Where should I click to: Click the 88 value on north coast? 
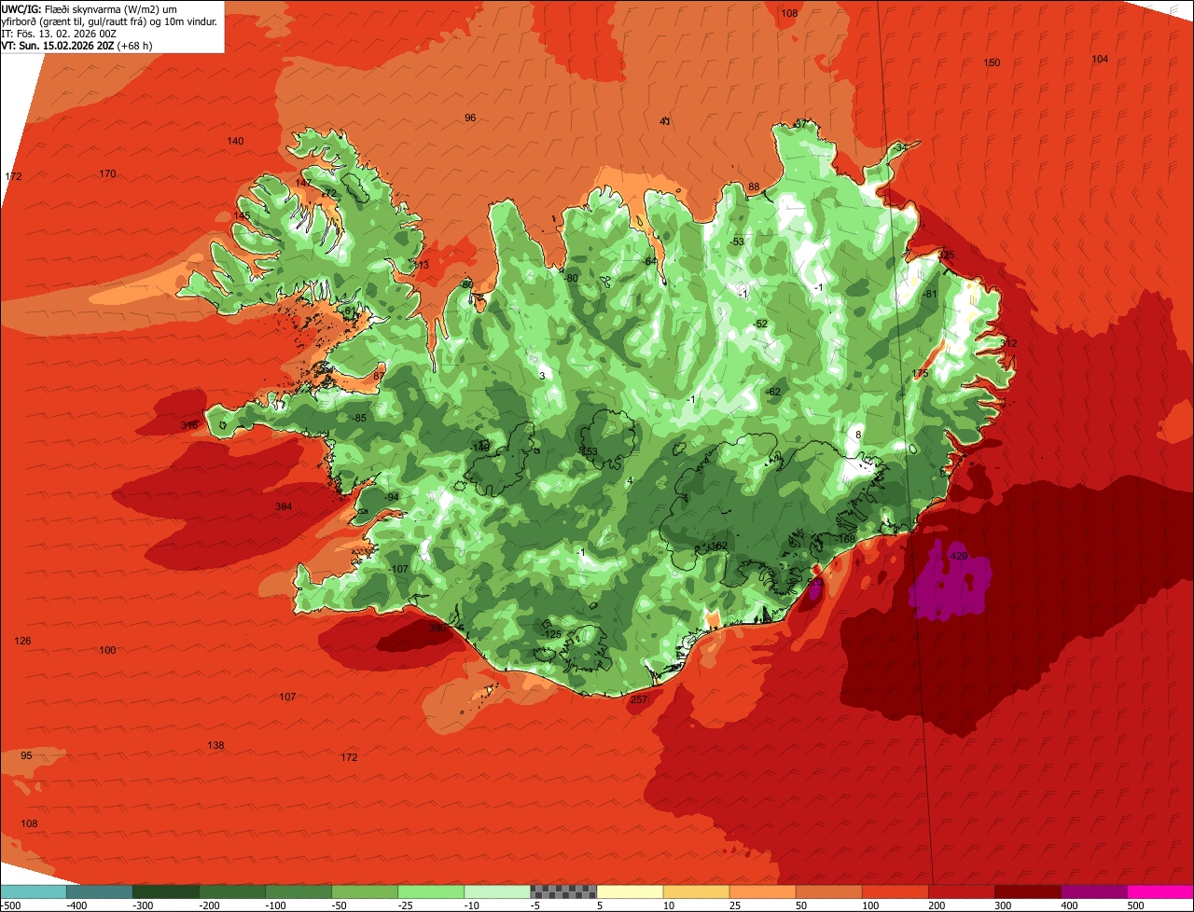(x=754, y=187)
